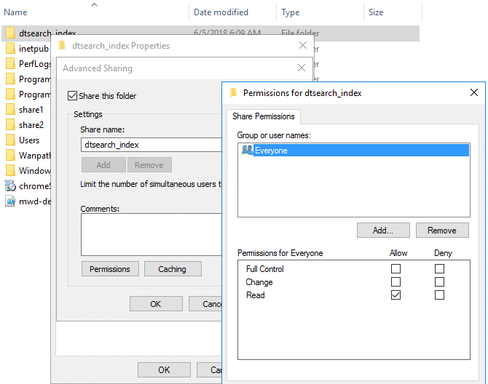Uncheck Share this folder checkbox
Image resolution: width=488 pixels, height=384 pixels.
click(x=72, y=96)
